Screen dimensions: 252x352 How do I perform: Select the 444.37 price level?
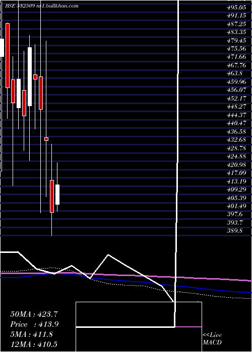click(x=236, y=115)
